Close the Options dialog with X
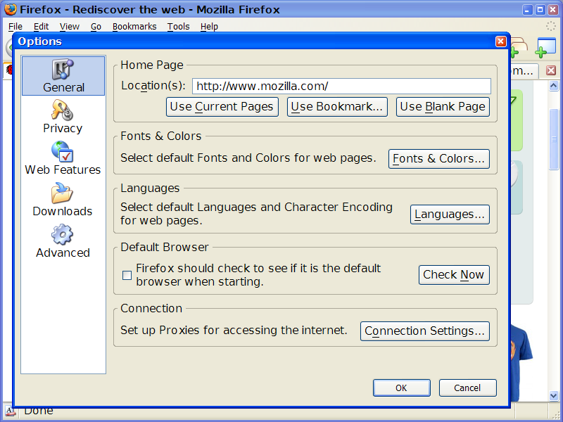The image size is (563, 422). [x=500, y=41]
